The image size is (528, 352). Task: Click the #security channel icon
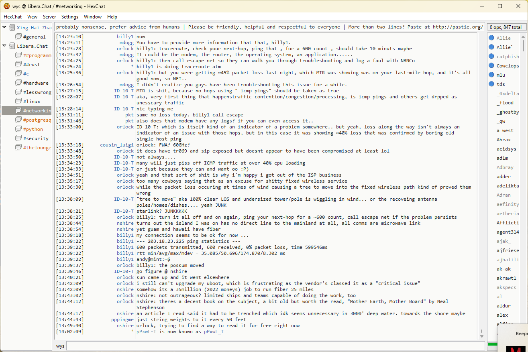pos(18,138)
